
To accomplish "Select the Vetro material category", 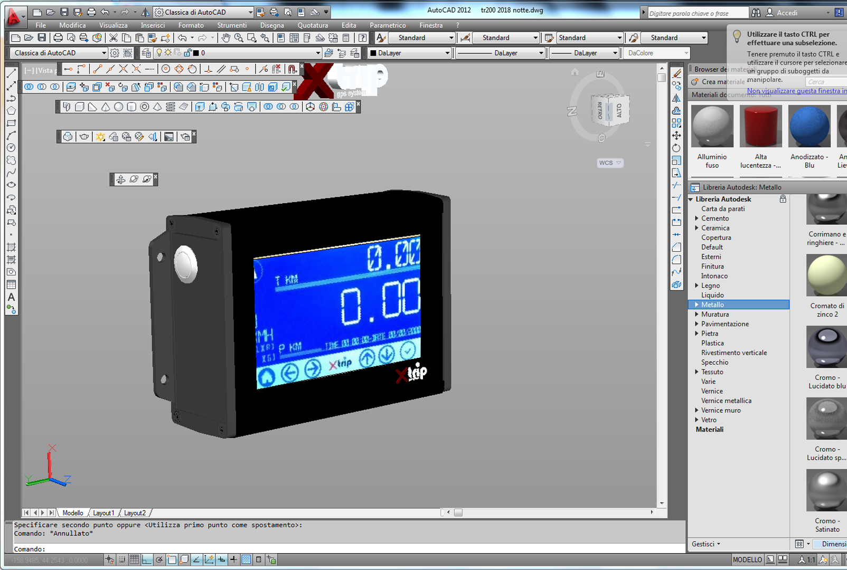I will (709, 420).
